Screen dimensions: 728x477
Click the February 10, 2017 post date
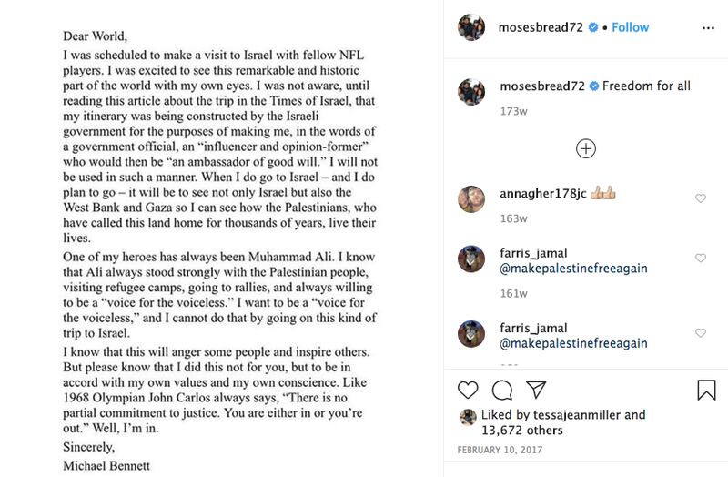[x=503, y=452]
